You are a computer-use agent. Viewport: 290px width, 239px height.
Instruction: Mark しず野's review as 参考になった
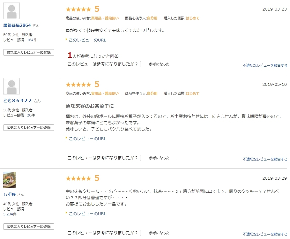(159, 233)
